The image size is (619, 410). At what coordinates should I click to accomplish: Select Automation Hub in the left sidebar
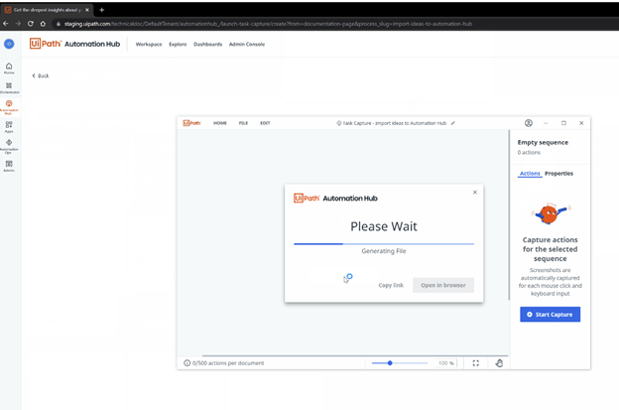click(9, 106)
